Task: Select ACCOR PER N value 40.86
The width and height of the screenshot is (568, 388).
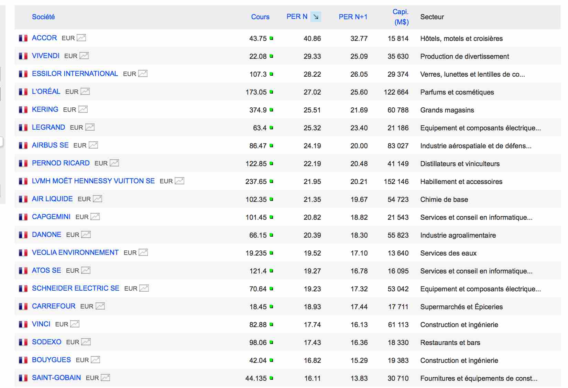Action: point(312,39)
